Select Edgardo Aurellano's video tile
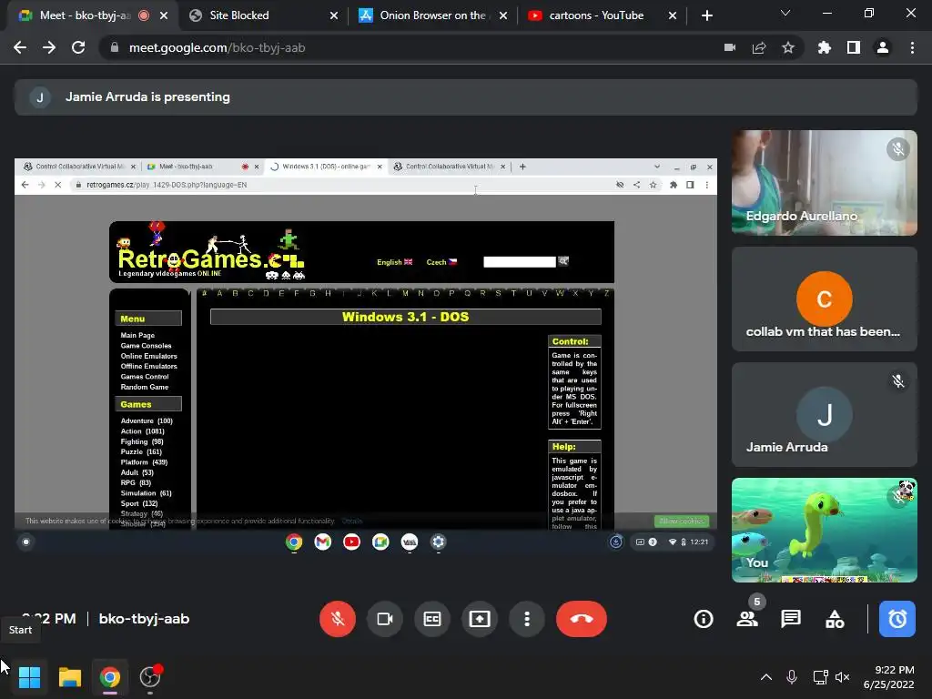 tap(824, 182)
